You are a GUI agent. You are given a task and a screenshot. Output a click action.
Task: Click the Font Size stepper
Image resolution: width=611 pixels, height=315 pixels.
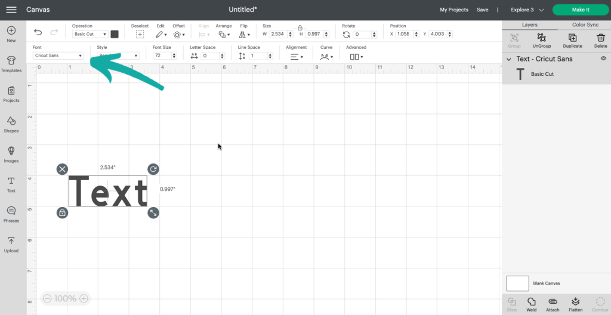pos(174,55)
